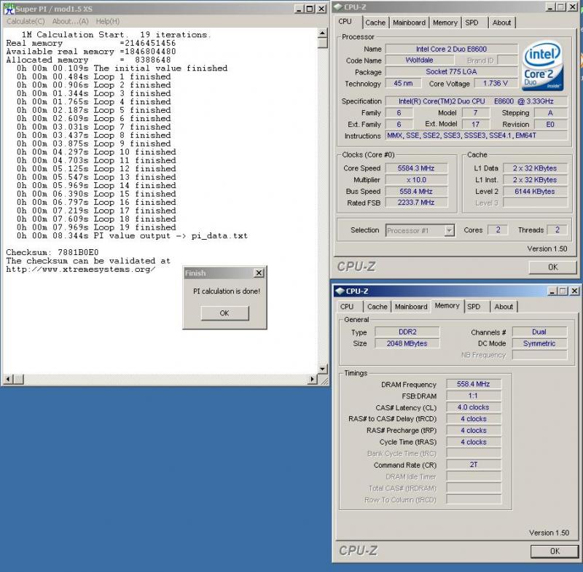The width and height of the screenshot is (583, 572).
Task: Click the CPU-Z icon in the top window title bar
Action: point(338,7)
